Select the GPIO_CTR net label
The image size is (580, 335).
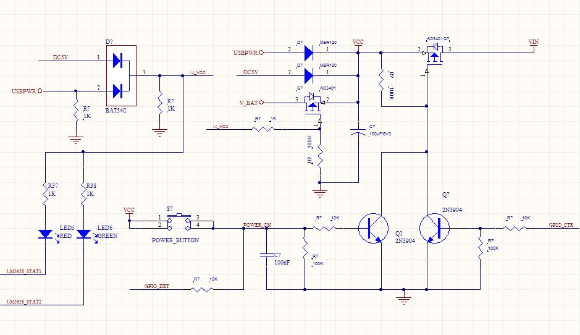[561, 224]
